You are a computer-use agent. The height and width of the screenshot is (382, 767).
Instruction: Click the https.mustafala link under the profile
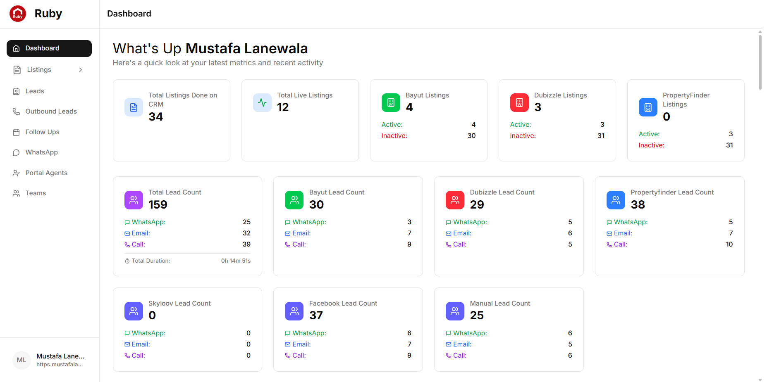[x=60, y=364]
